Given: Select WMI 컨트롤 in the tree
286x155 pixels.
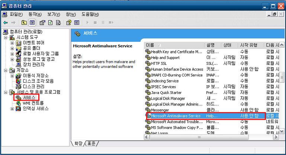Looking at the screenshot, I should point(33,103).
